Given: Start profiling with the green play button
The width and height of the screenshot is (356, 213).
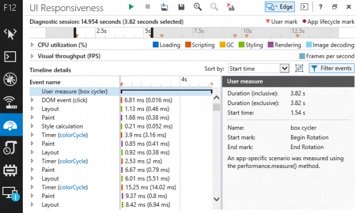Looking at the screenshot, I should tap(131, 7).
